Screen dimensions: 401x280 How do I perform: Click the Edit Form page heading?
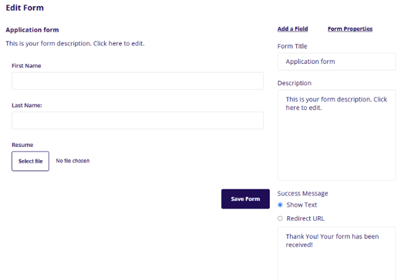click(24, 8)
